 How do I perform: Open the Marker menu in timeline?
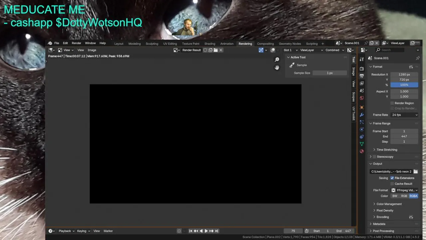click(108, 231)
